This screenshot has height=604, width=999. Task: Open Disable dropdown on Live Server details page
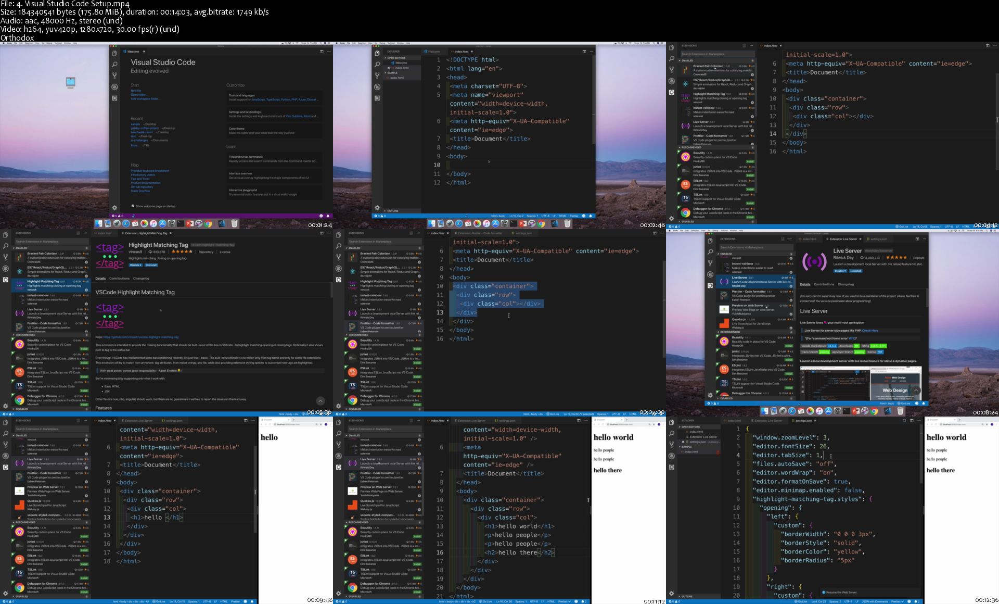click(x=840, y=271)
